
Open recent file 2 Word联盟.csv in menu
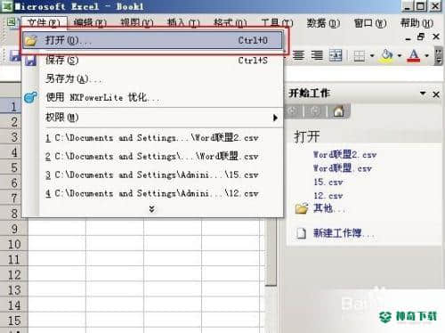[x=152, y=156]
